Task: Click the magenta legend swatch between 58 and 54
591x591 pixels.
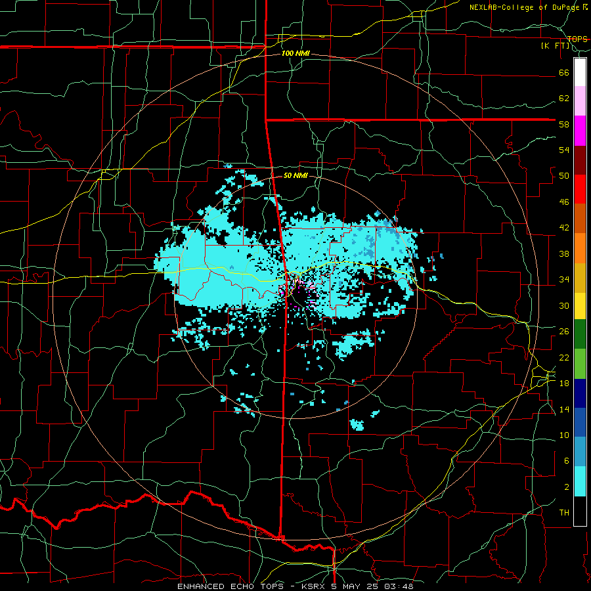Action: pos(580,131)
